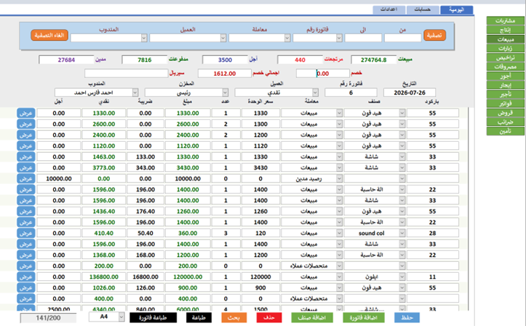This screenshot has width=526, height=326.
Task: Open صنف dropdown in ايفون row
Action: 402,277
